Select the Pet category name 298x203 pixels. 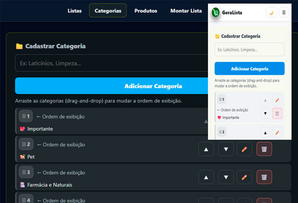(x=31, y=157)
